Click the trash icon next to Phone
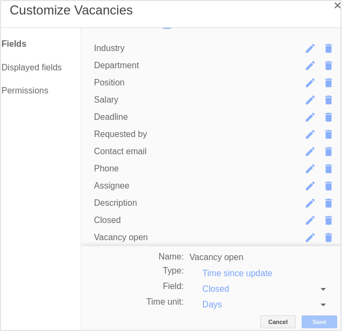Screen dimensions: 342x331 (328, 169)
